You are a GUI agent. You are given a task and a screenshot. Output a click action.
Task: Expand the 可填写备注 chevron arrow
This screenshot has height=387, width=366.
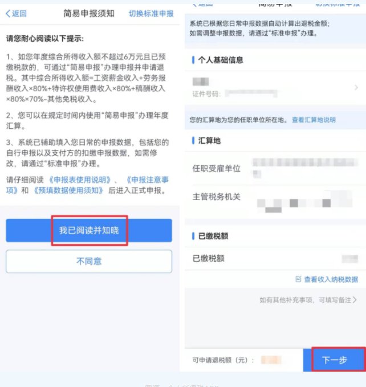[x=355, y=300]
